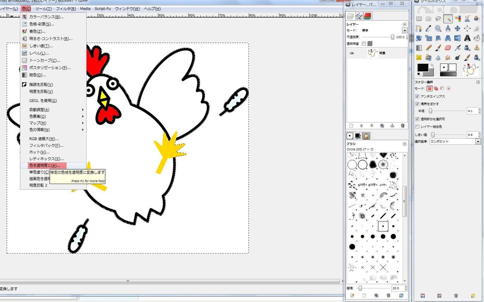Select the Free Select lasso tool
484x302 pixels.
pyautogui.click(x=438, y=19)
